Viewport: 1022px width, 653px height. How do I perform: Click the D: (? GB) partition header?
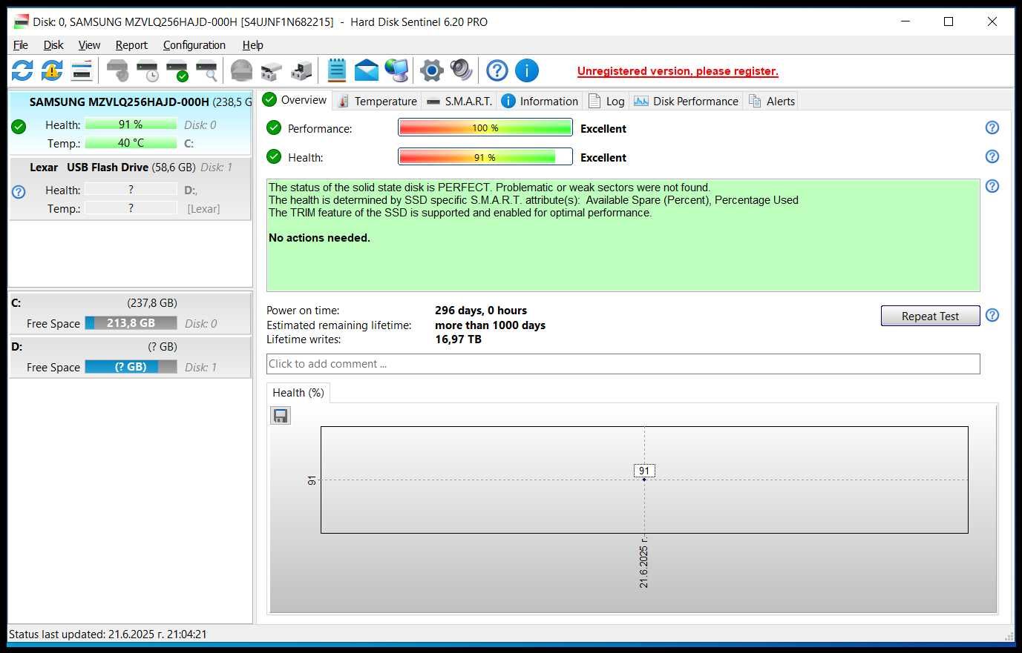(x=131, y=346)
